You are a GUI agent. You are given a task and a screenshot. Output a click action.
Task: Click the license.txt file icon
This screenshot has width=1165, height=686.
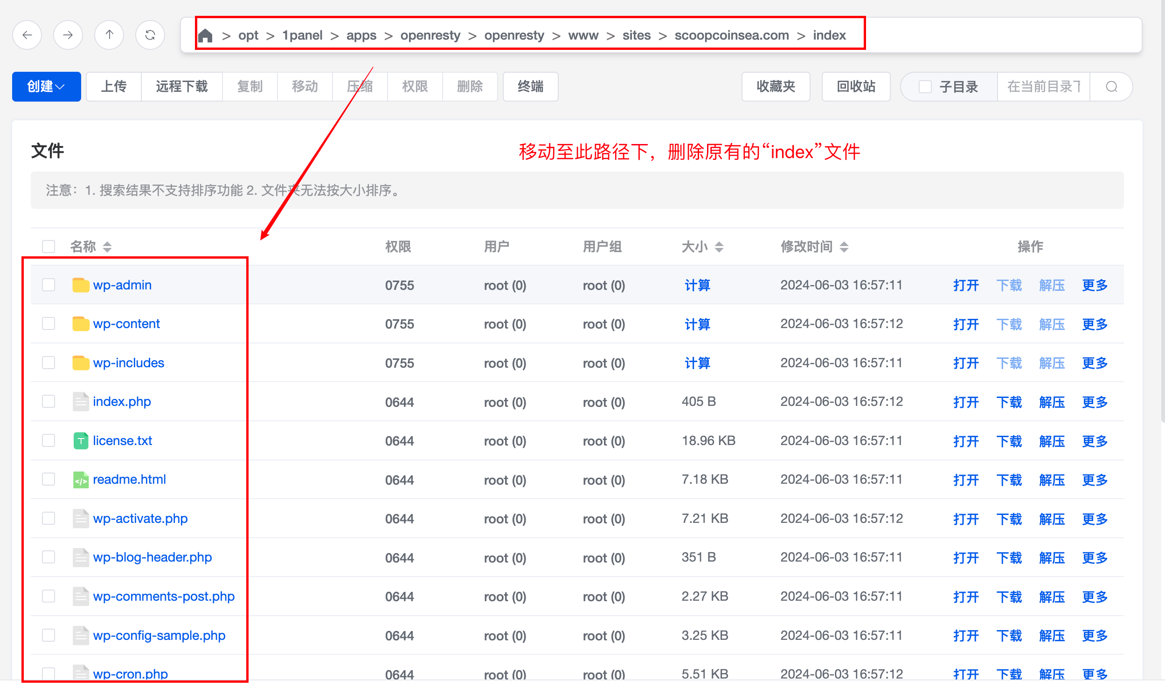click(81, 441)
